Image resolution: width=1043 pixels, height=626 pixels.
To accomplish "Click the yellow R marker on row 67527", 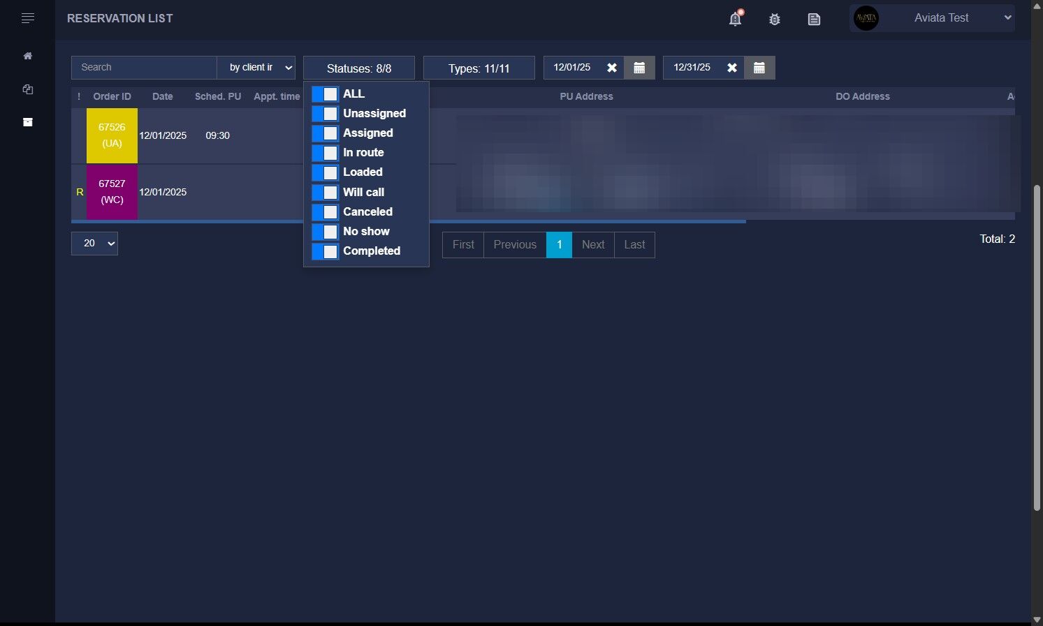I will click(80, 193).
